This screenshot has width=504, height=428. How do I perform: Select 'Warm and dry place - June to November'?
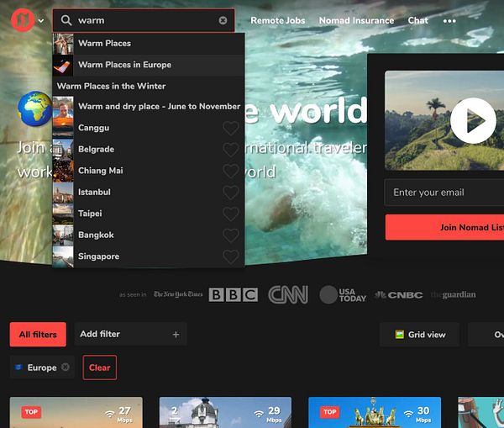click(x=148, y=107)
